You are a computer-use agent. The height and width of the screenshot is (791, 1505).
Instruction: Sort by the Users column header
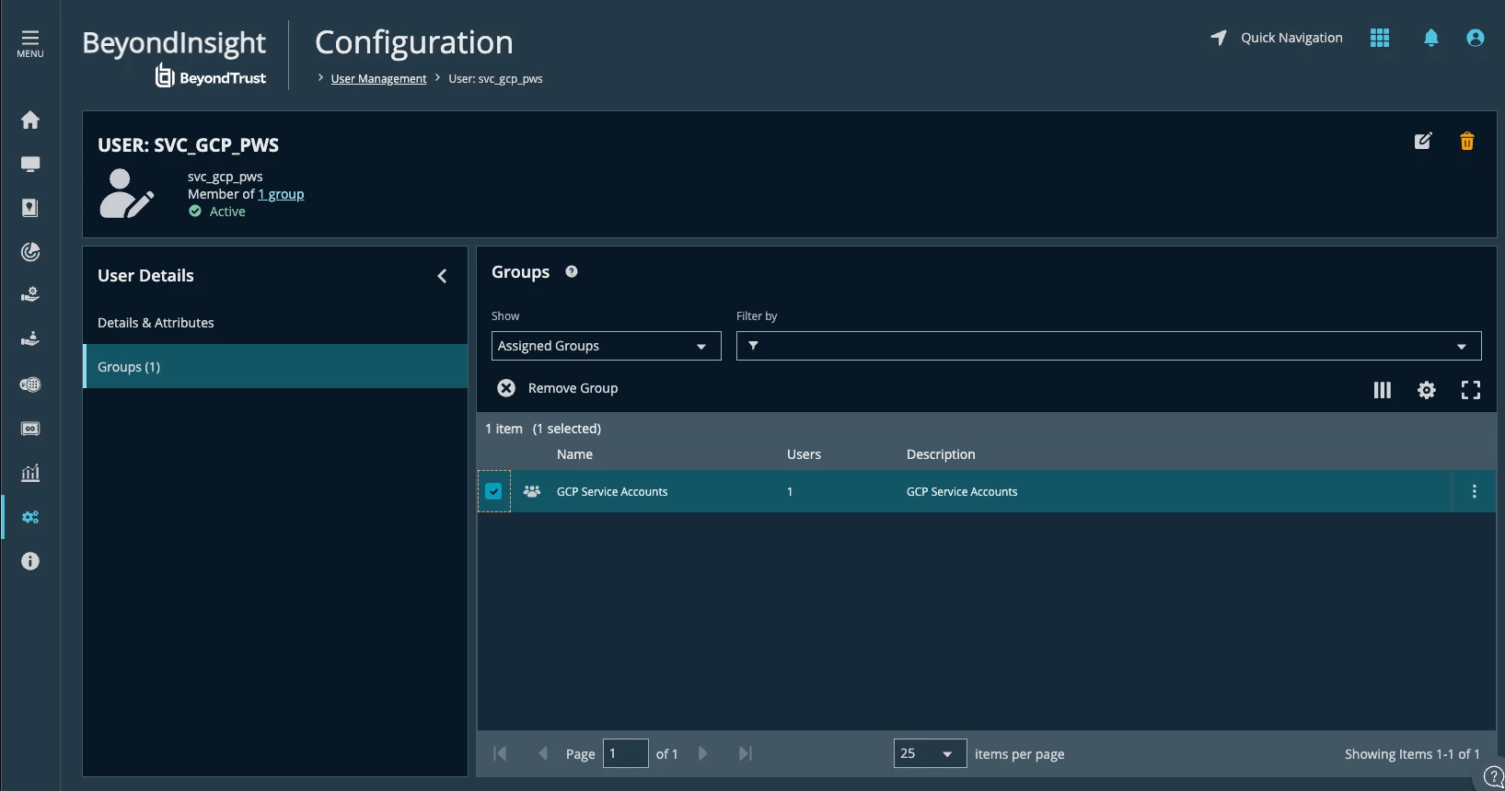point(804,454)
